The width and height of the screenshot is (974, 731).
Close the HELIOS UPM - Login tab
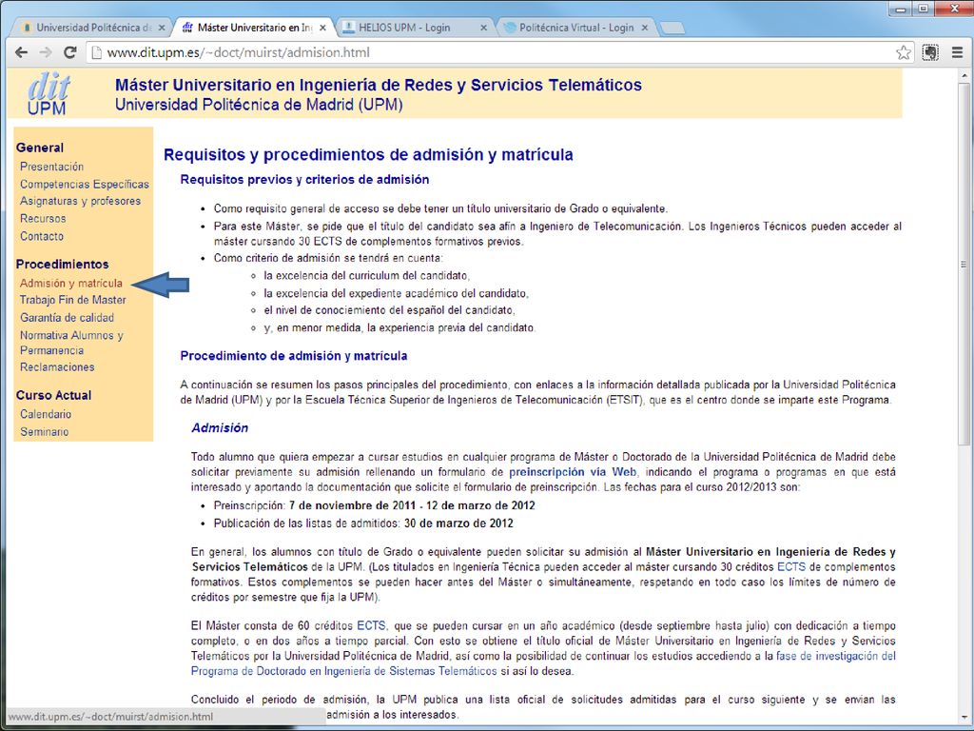(x=484, y=28)
